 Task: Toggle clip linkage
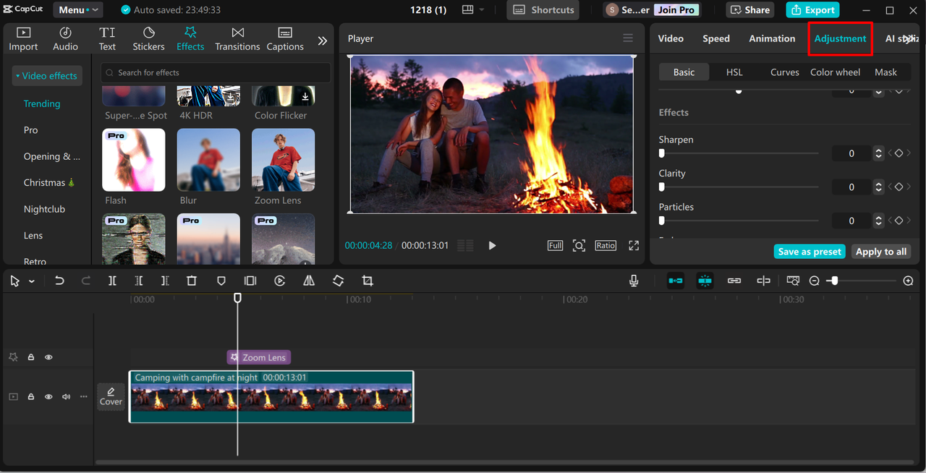coord(734,281)
